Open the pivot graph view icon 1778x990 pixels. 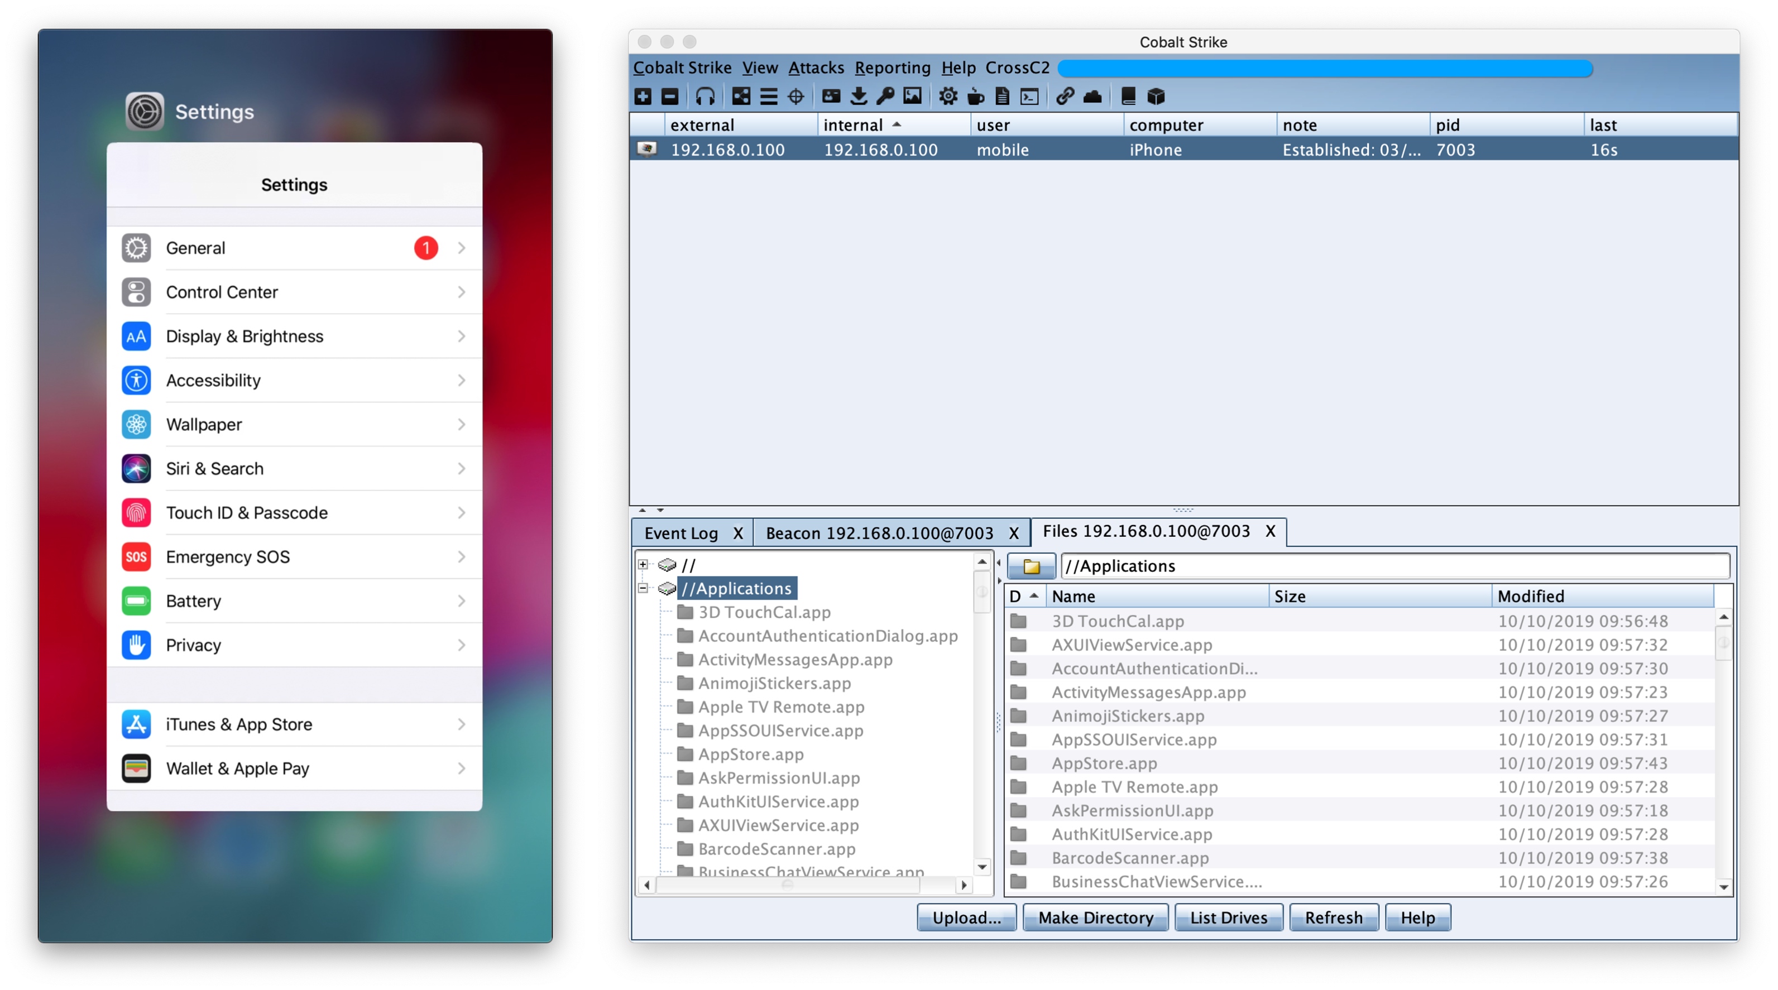pos(741,97)
